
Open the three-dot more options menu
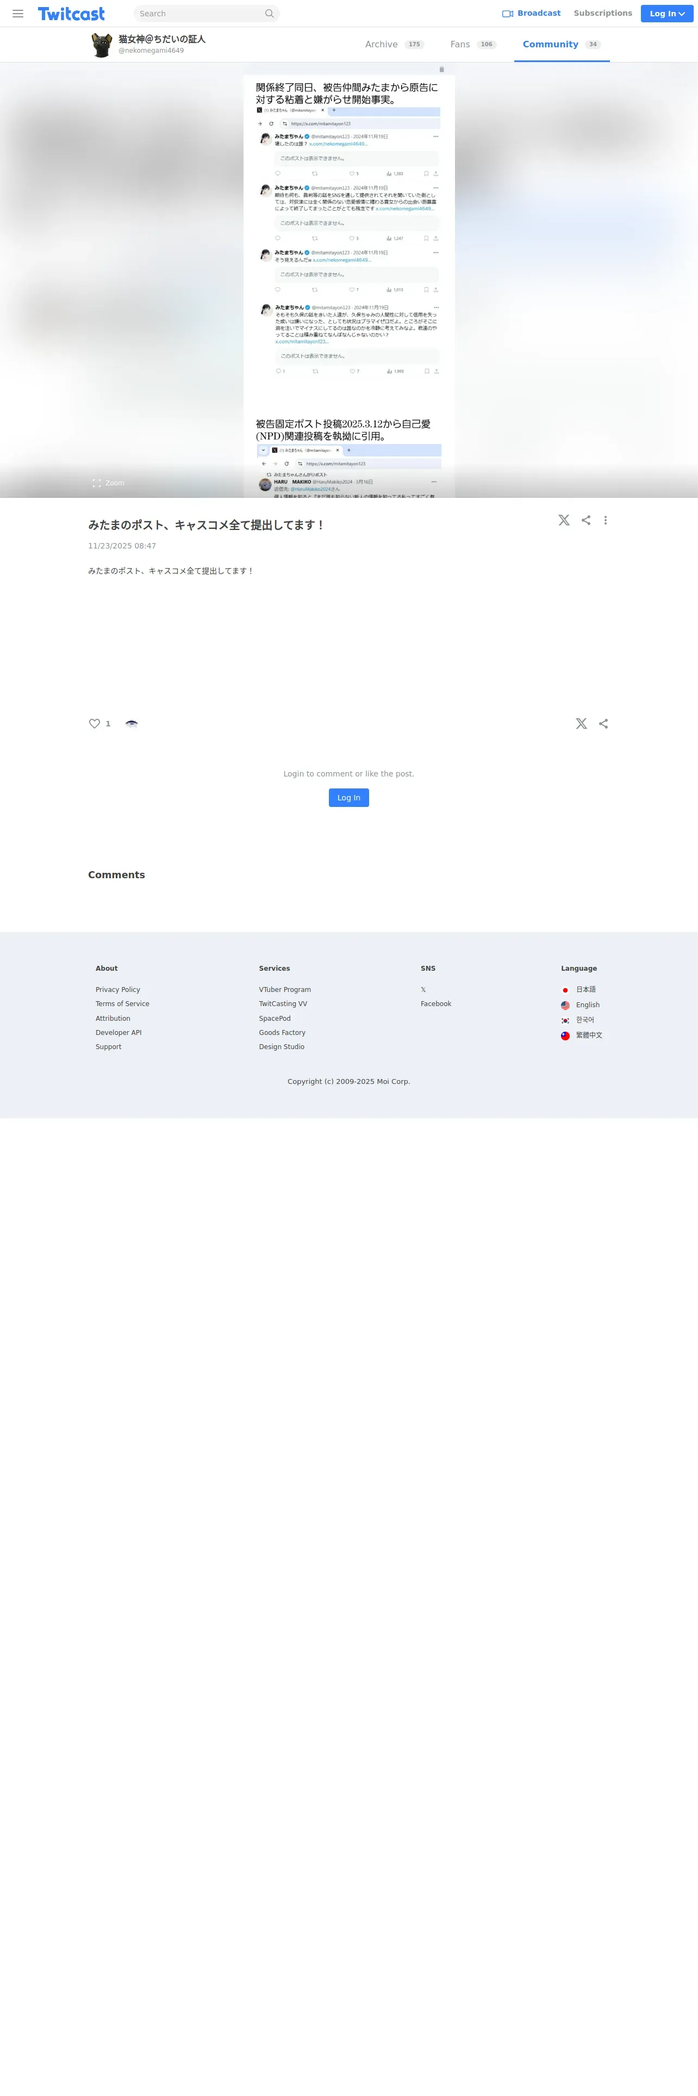[606, 520]
